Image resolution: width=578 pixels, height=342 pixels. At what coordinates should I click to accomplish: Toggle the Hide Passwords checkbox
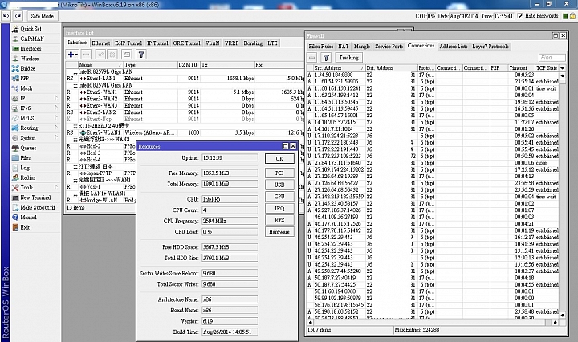point(520,16)
